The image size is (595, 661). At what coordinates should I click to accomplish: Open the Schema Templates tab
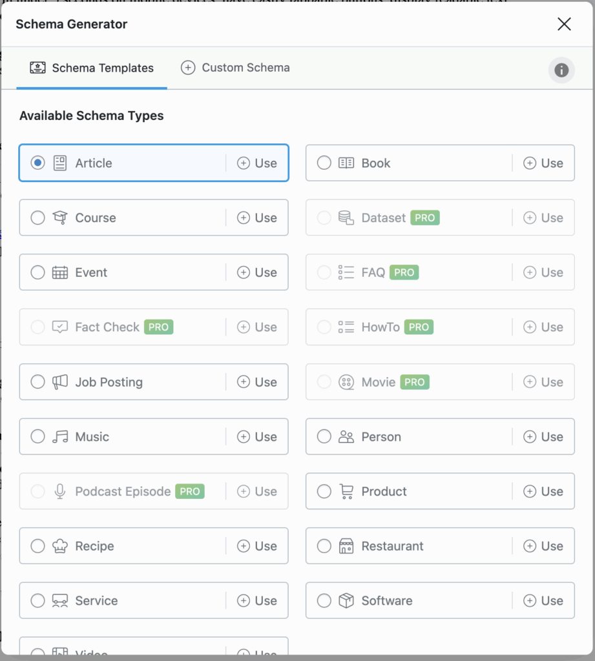coord(92,68)
